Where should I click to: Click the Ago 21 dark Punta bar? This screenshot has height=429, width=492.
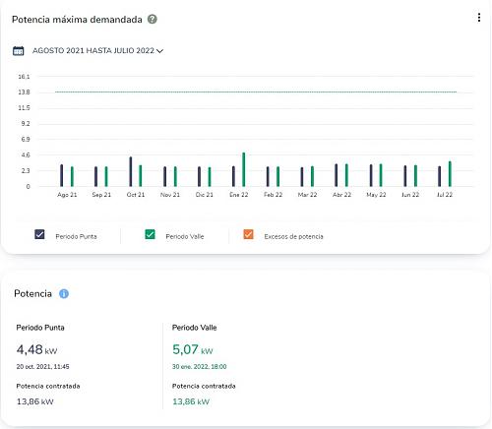(61, 175)
